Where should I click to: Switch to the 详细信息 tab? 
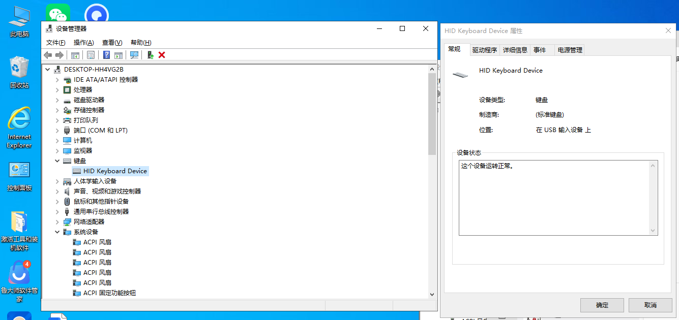pyautogui.click(x=515, y=50)
